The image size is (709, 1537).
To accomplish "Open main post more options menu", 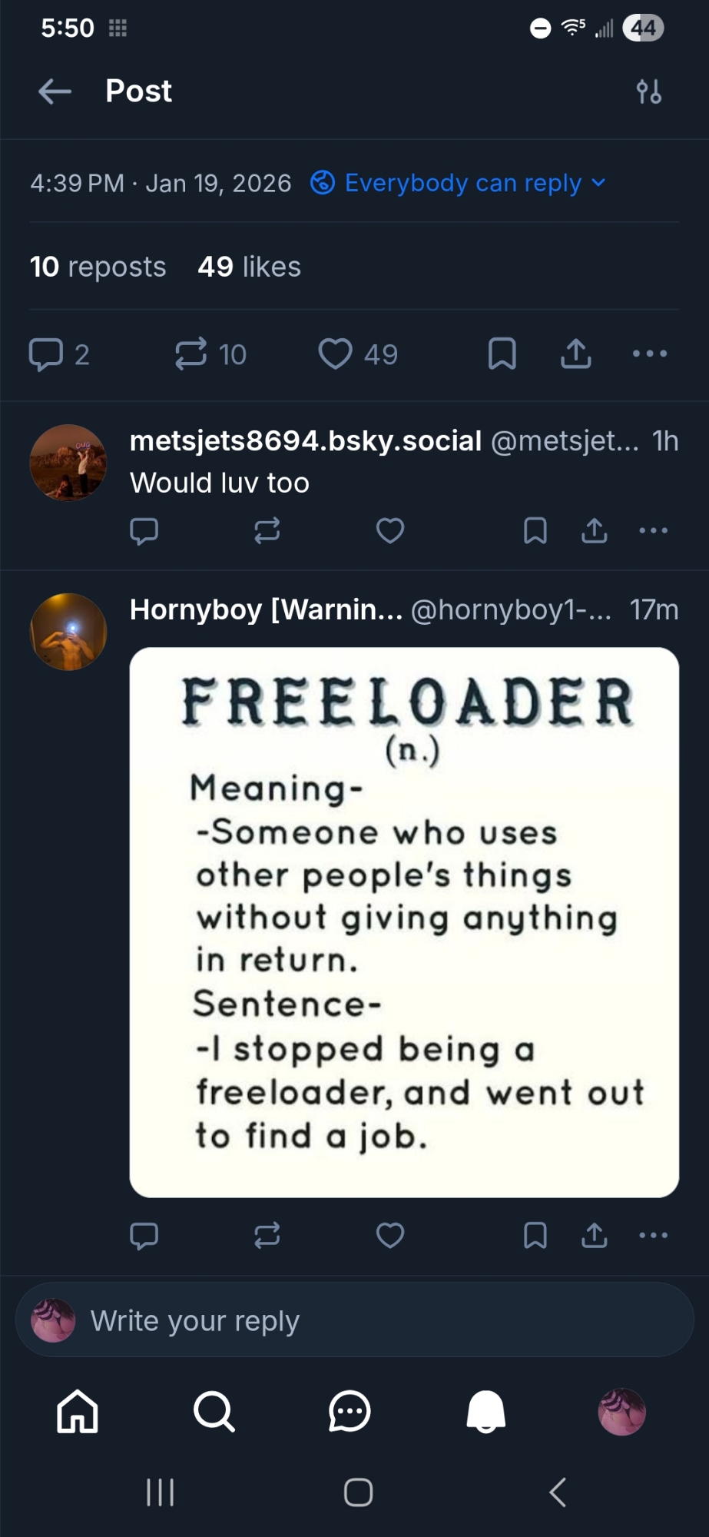I will [650, 354].
